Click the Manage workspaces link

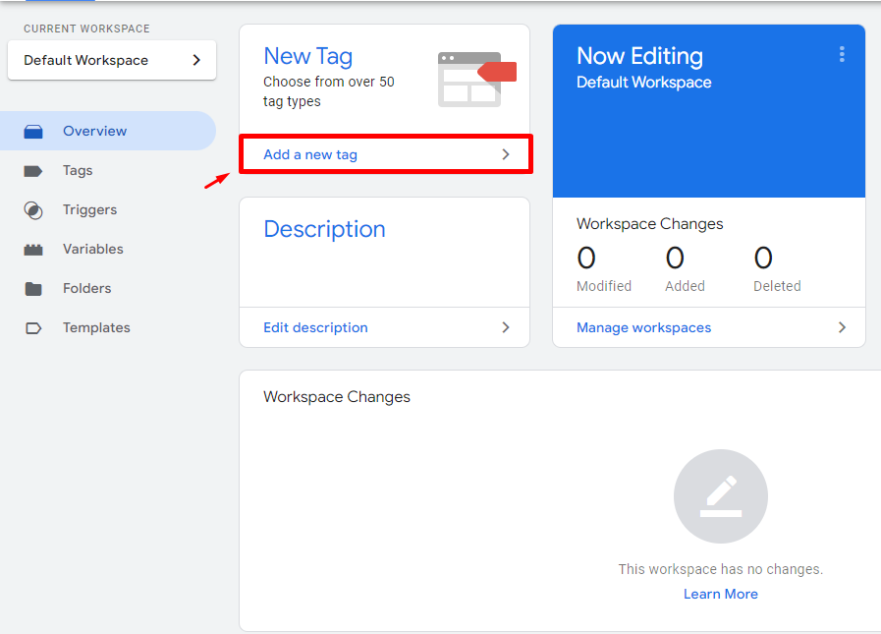pos(644,327)
